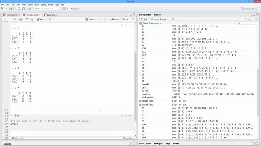Switch to the Packages tab
This screenshot has width=261, height=147.
[x=158, y=143]
